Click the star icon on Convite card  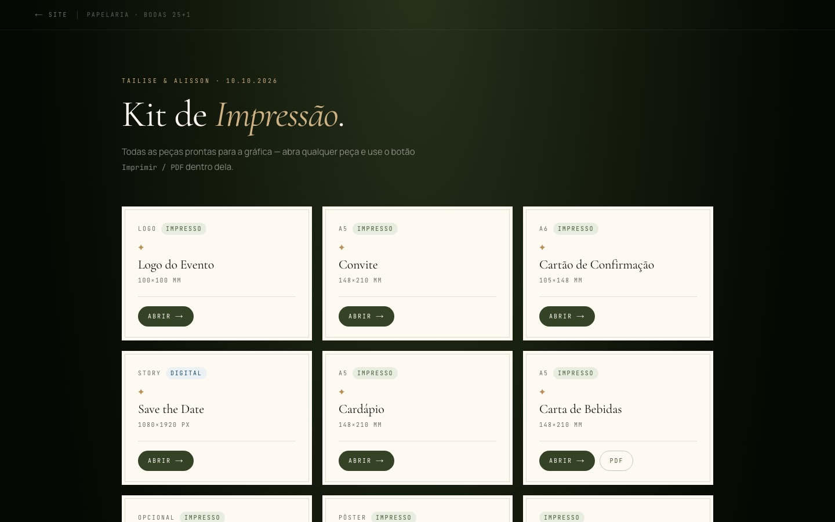tap(342, 248)
